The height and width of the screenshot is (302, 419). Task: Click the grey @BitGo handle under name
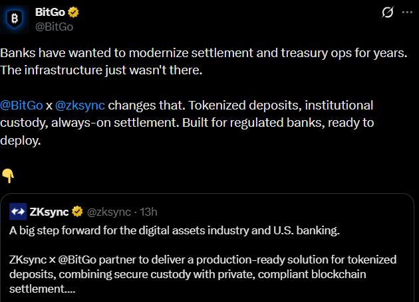click(54, 27)
